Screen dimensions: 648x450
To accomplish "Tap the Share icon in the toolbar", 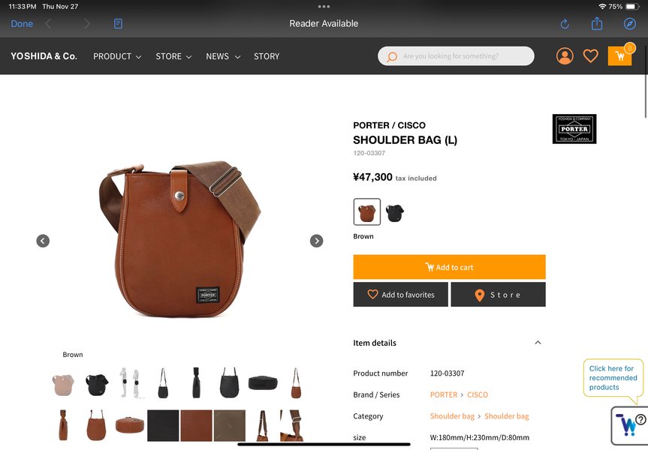I will pyautogui.click(x=597, y=23).
